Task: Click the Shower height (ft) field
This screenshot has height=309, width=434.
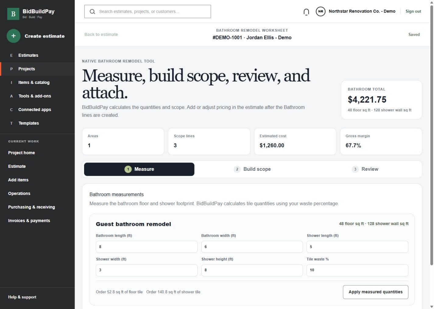Action: [x=252, y=270]
